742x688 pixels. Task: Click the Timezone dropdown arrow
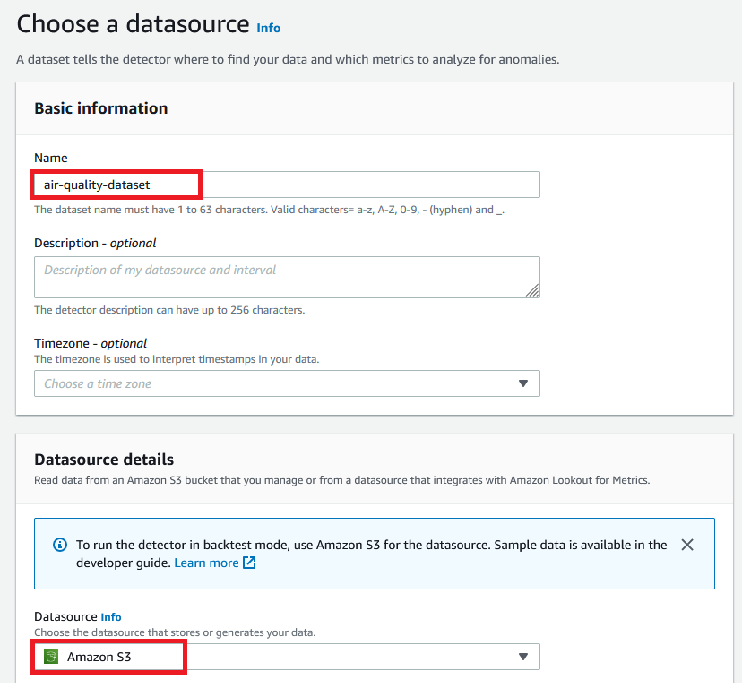pos(523,383)
